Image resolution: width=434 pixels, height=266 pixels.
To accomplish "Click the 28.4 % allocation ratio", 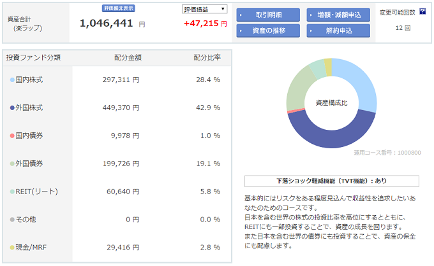I will click(208, 80).
